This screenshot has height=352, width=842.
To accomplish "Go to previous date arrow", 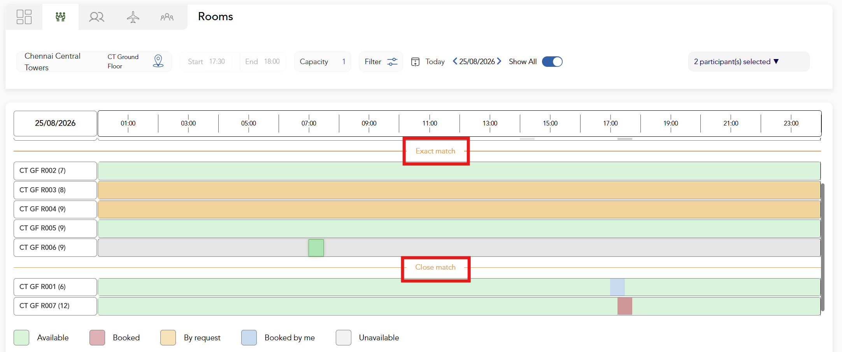I will click(x=455, y=61).
